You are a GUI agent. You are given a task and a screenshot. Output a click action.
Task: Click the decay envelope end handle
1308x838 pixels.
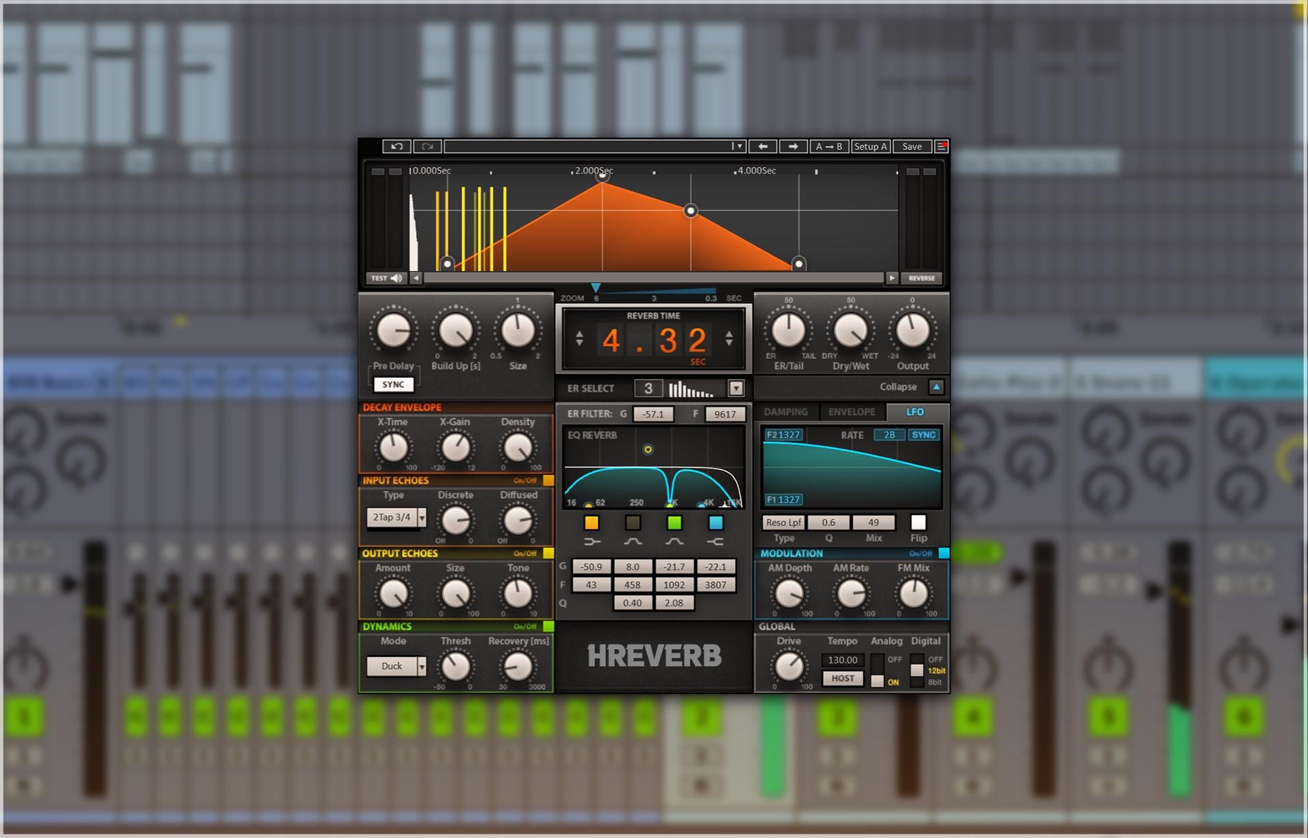click(799, 264)
